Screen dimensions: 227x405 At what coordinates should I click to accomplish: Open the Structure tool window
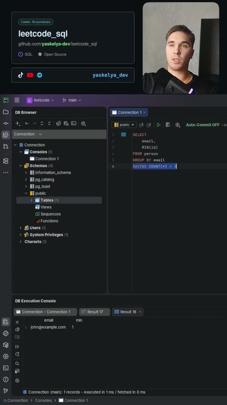(6, 161)
